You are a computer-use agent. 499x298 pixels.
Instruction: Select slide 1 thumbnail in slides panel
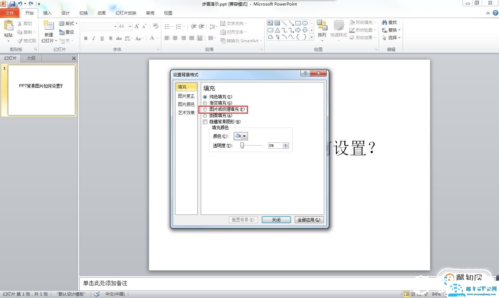coord(42,90)
